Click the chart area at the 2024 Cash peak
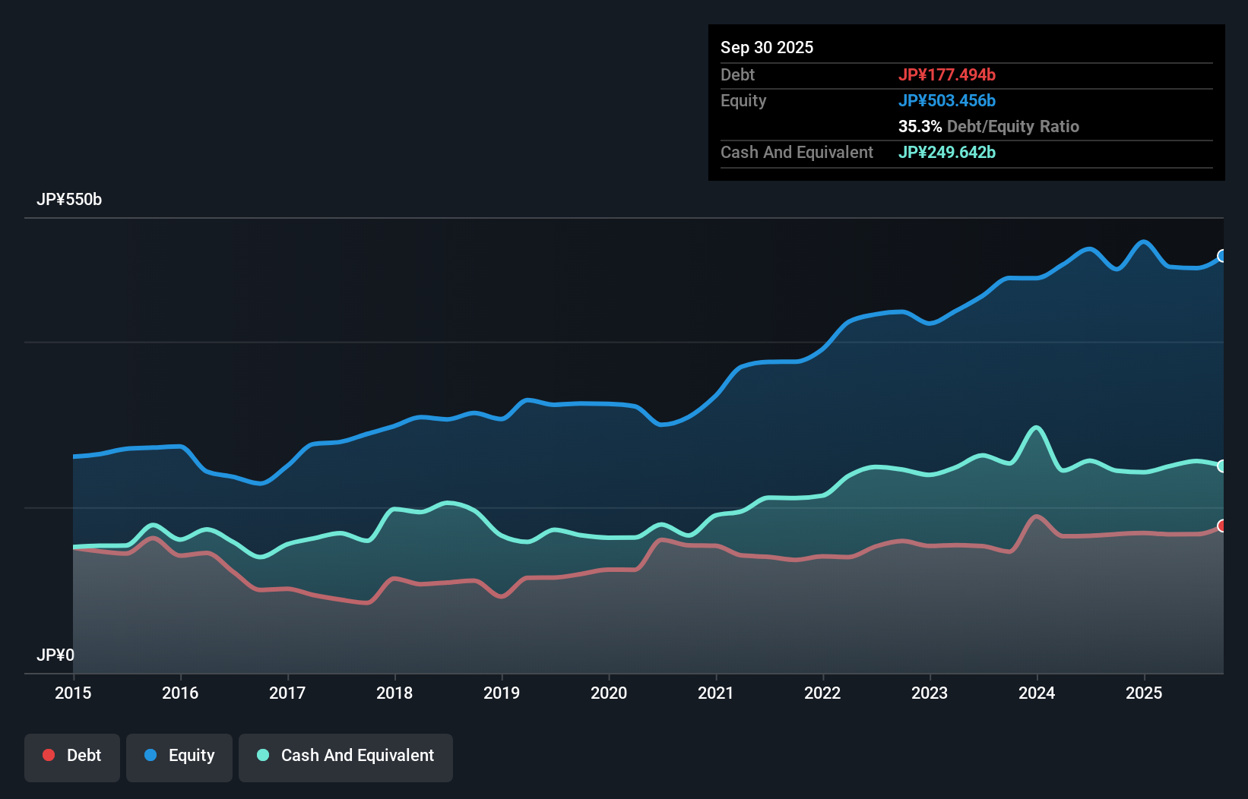1248x799 pixels. [1037, 429]
